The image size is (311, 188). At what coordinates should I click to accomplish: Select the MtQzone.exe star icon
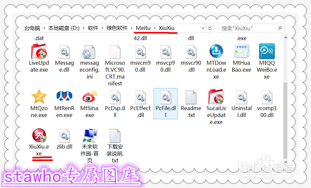pos(39,97)
